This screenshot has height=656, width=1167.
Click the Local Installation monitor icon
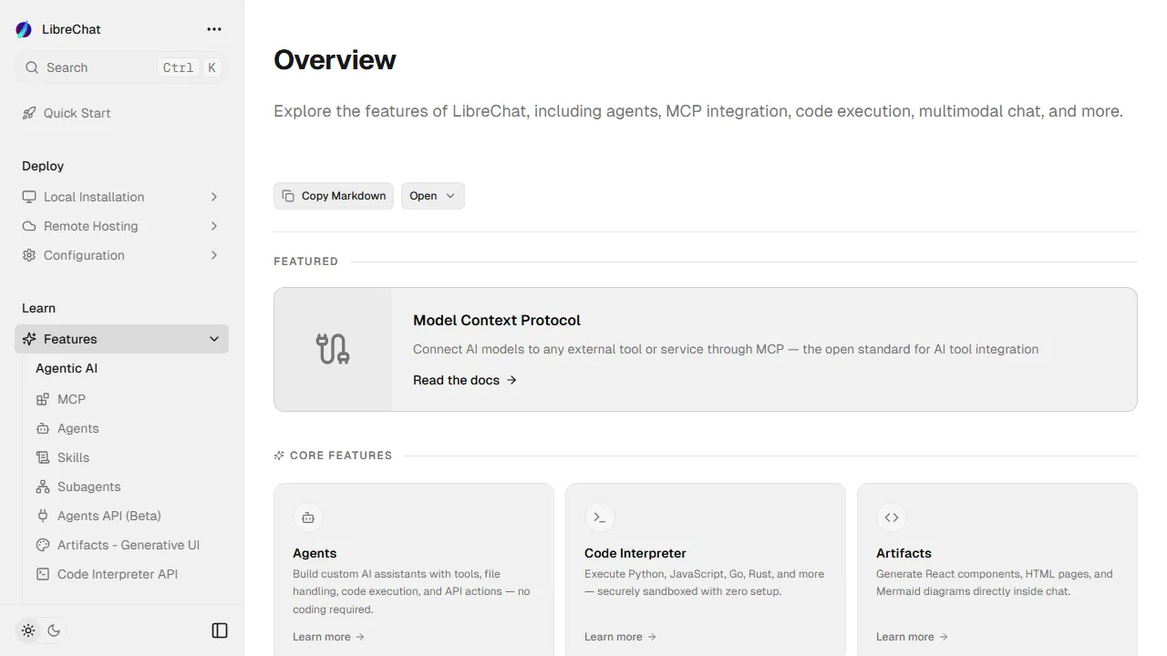click(29, 197)
